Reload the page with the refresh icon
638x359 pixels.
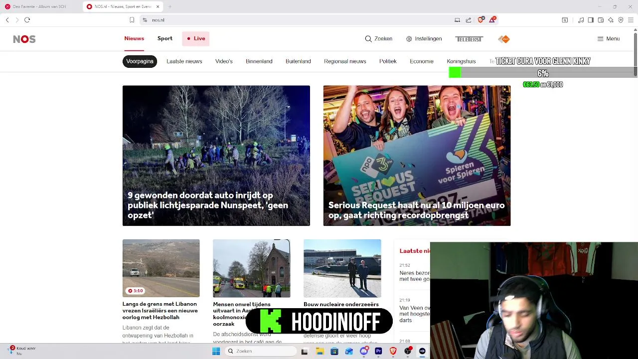[27, 20]
